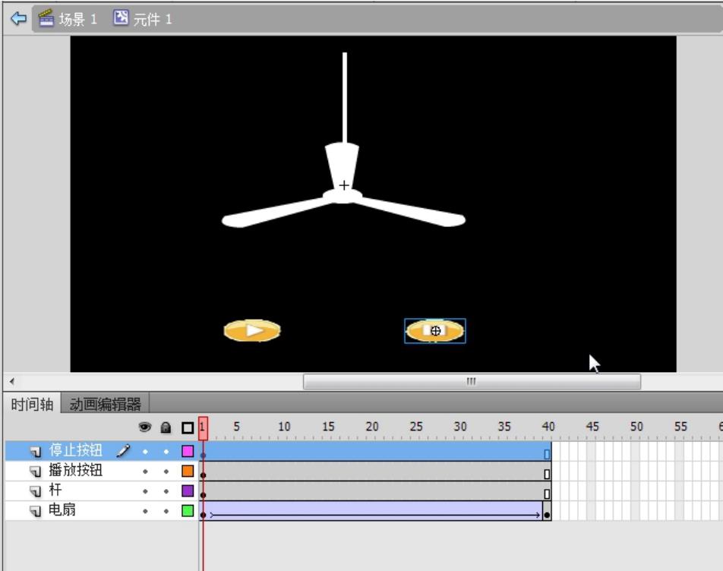
Task: Hide the 播放按钮 layer using its visibility dot
Action: (145, 472)
